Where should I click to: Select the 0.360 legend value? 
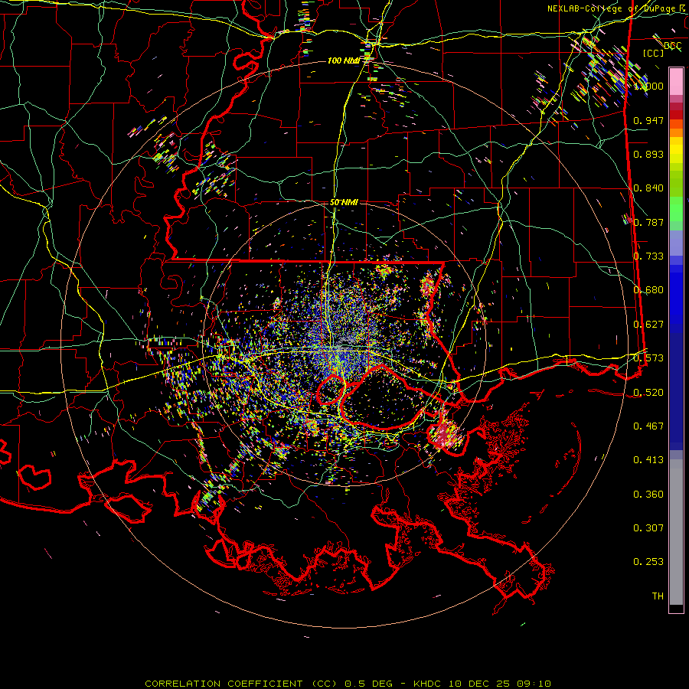pyautogui.click(x=648, y=495)
